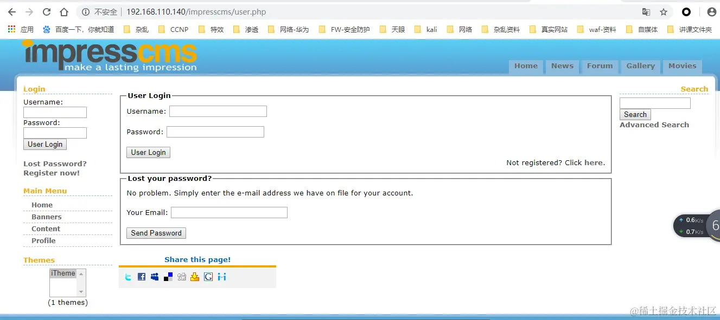Image resolution: width=720 pixels, height=320 pixels.
Task: Select iTheme in the themes list
Action: (63, 273)
